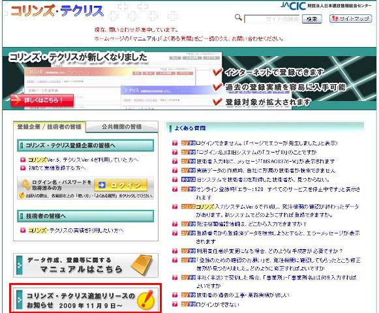This screenshot has width=379, height=313.
Task: Open FAQ about message MSAC0376-W
Action: [265, 161]
